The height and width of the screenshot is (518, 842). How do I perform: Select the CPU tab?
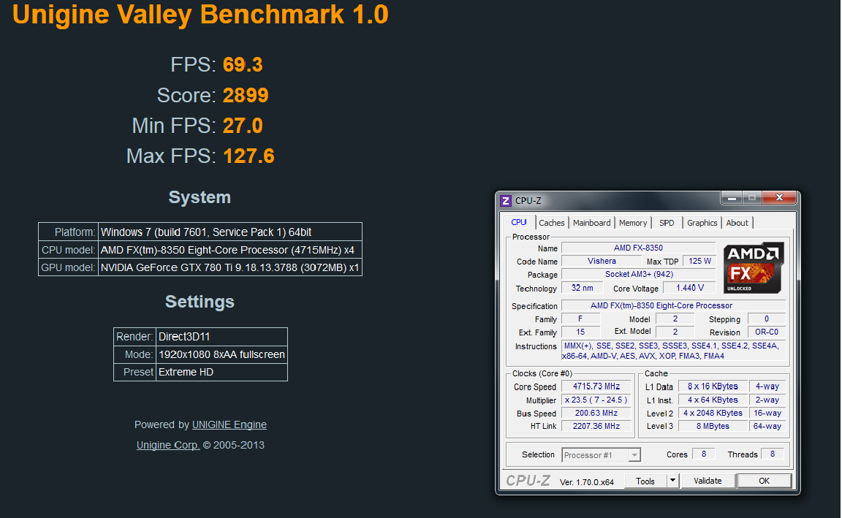point(519,222)
